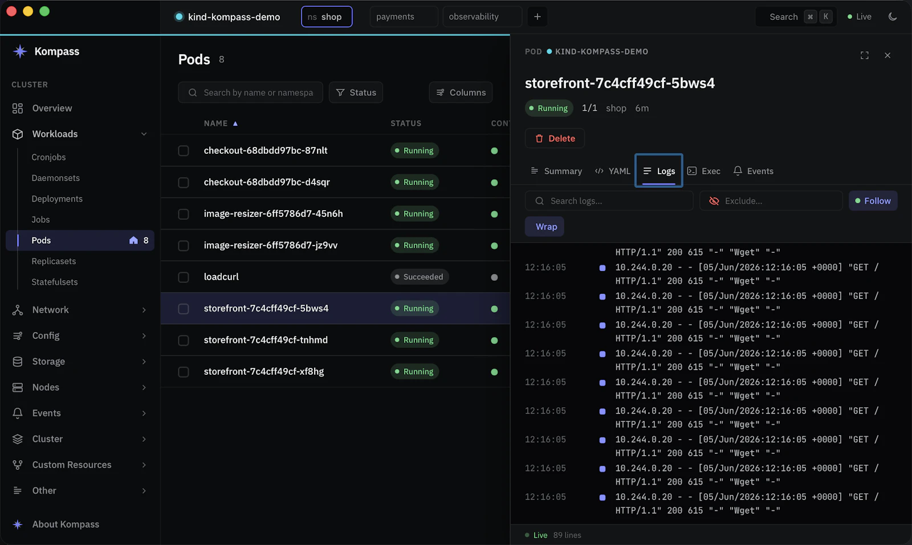Check the storefront-7c4cff49cf-xf8hg row checkbox
The width and height of the screenshot is (912, 545).
184,372
